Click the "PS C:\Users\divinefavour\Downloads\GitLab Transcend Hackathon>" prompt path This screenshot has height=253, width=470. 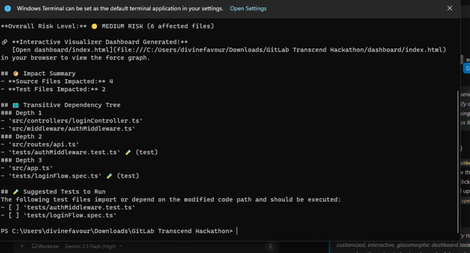[117, 231]
